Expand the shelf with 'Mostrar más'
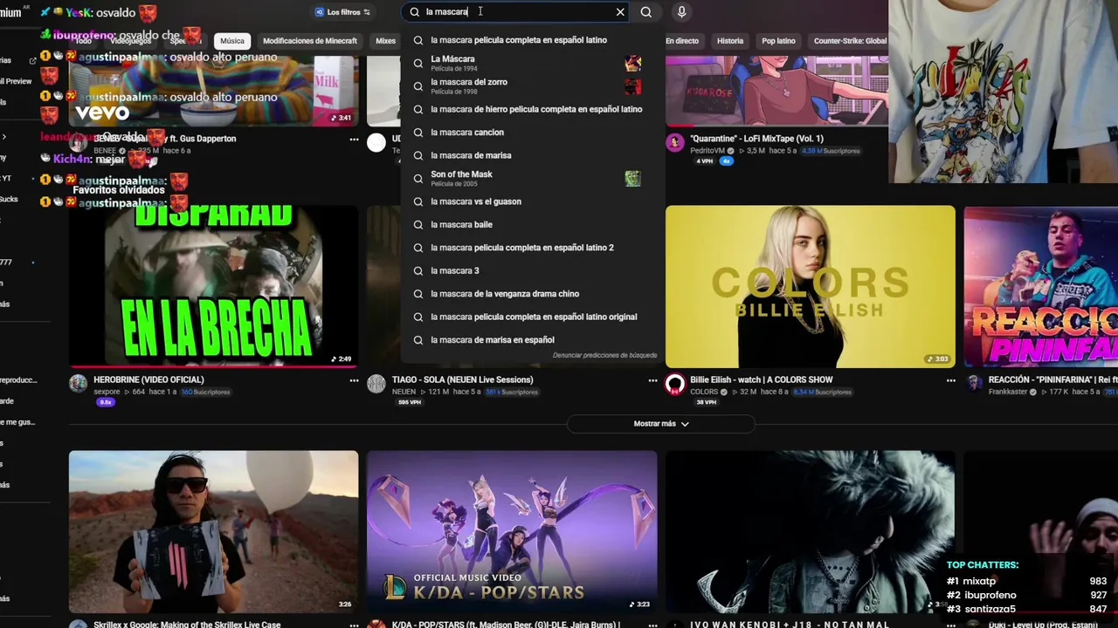Screen dimensions: 1118x628 [661, 424]
